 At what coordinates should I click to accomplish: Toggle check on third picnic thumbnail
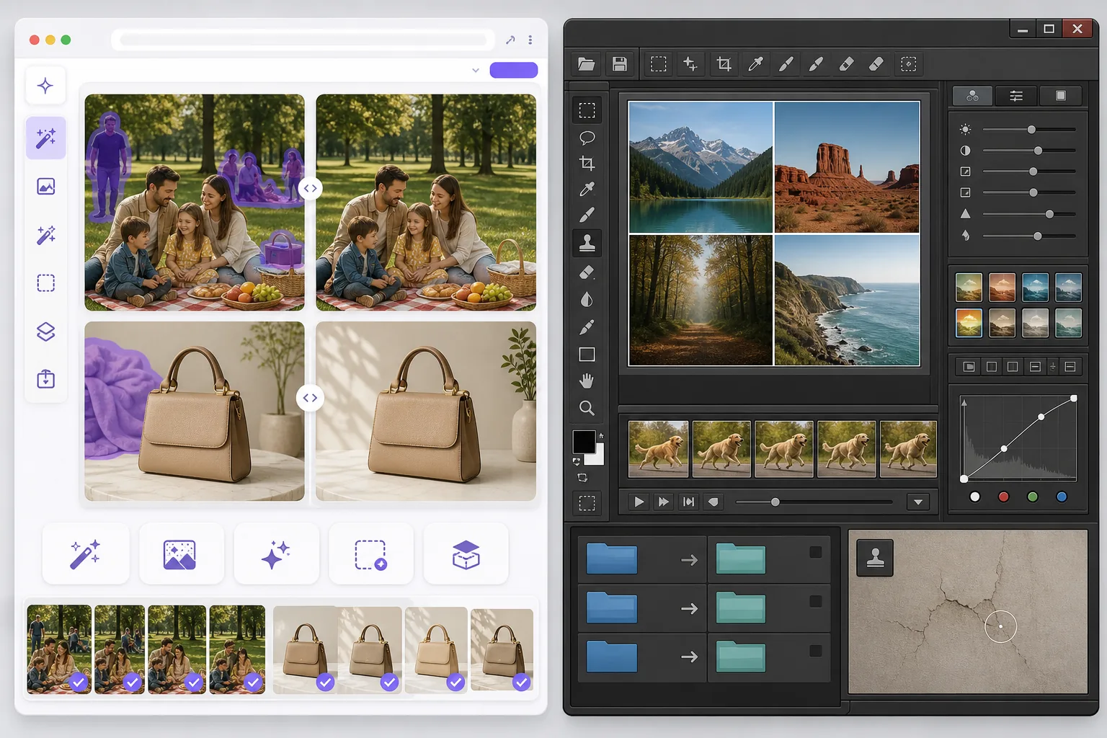click(194, 681)
